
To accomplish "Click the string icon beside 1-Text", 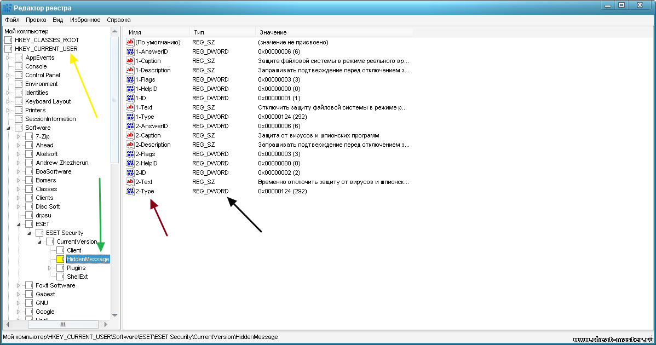I will pyautogui.click(x=130, y=107).
